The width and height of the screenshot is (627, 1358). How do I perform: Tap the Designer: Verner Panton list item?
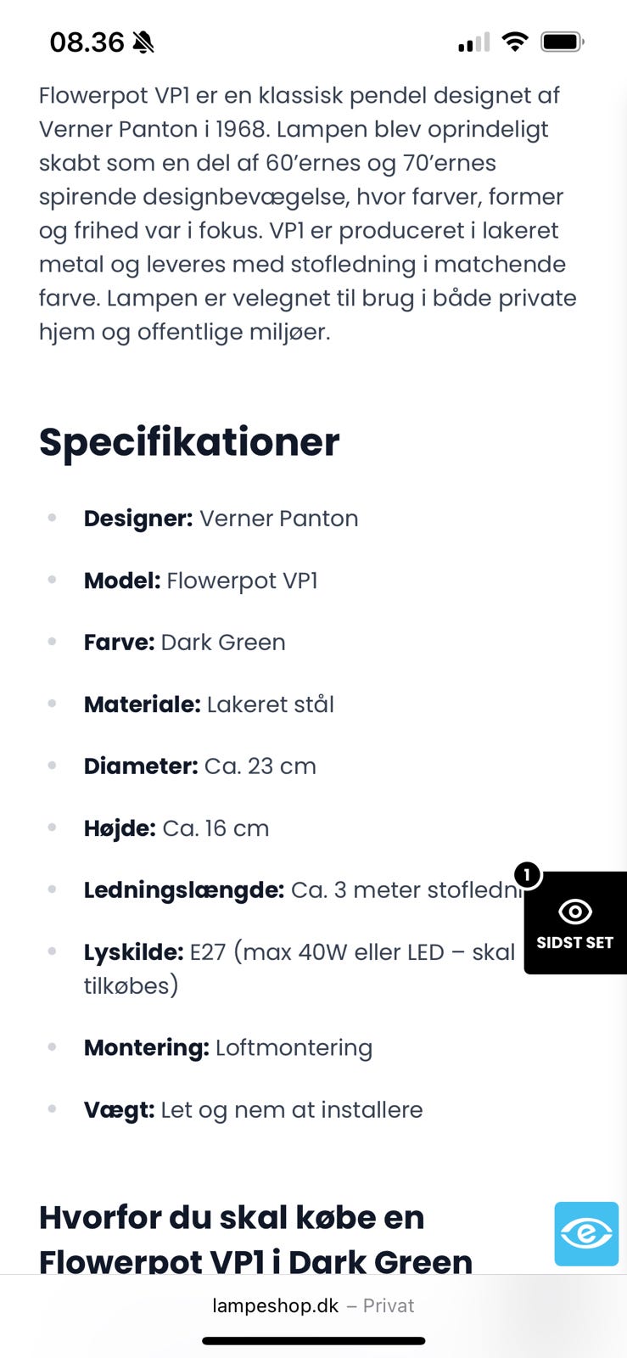tap(221, 519)
